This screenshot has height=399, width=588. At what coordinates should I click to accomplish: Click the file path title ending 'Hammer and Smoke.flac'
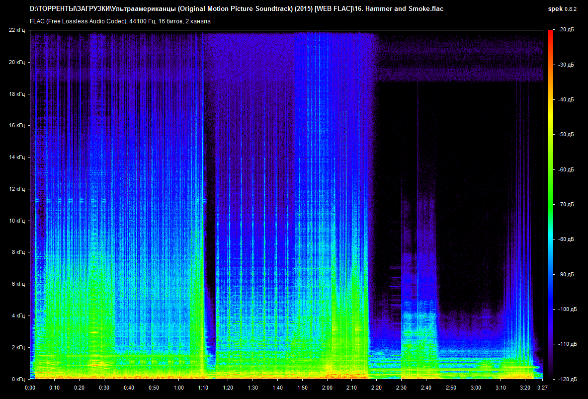[236, 8]
